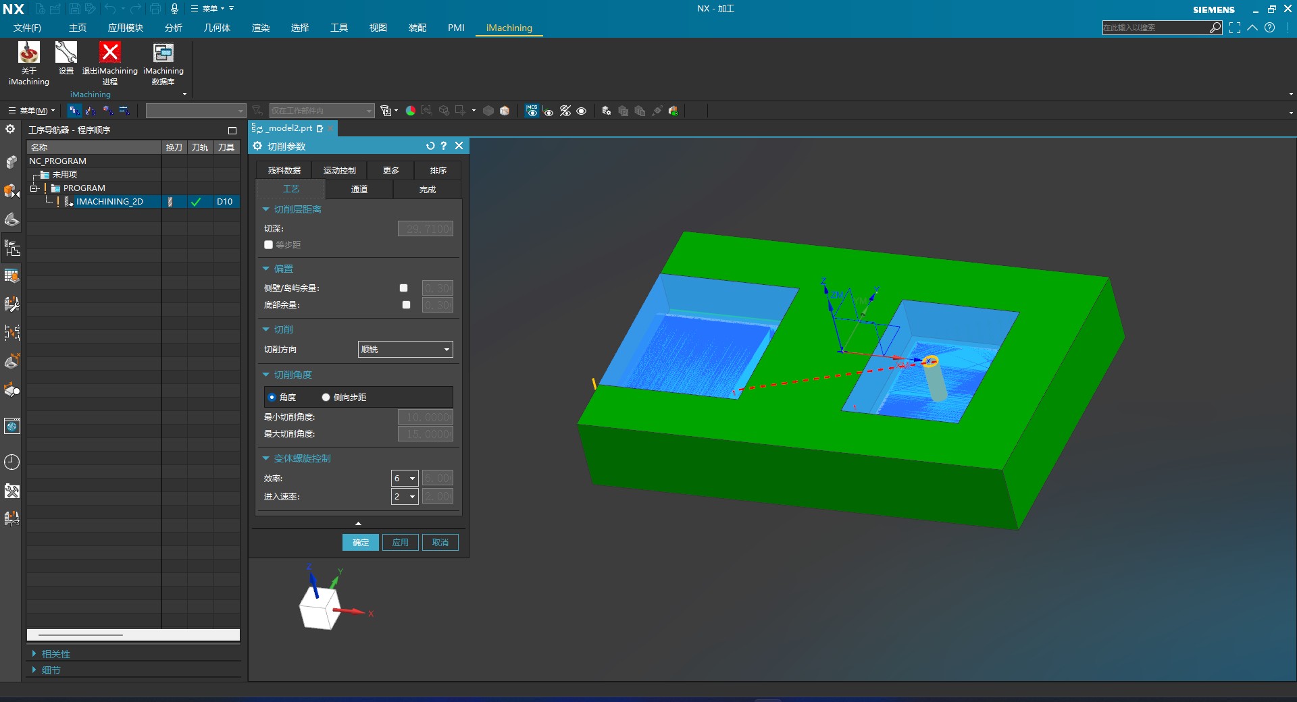The width and height of the screenshot is (1297, 702).
Task: Click the search magnifier icon
Action: click(x=1215, y=28)
